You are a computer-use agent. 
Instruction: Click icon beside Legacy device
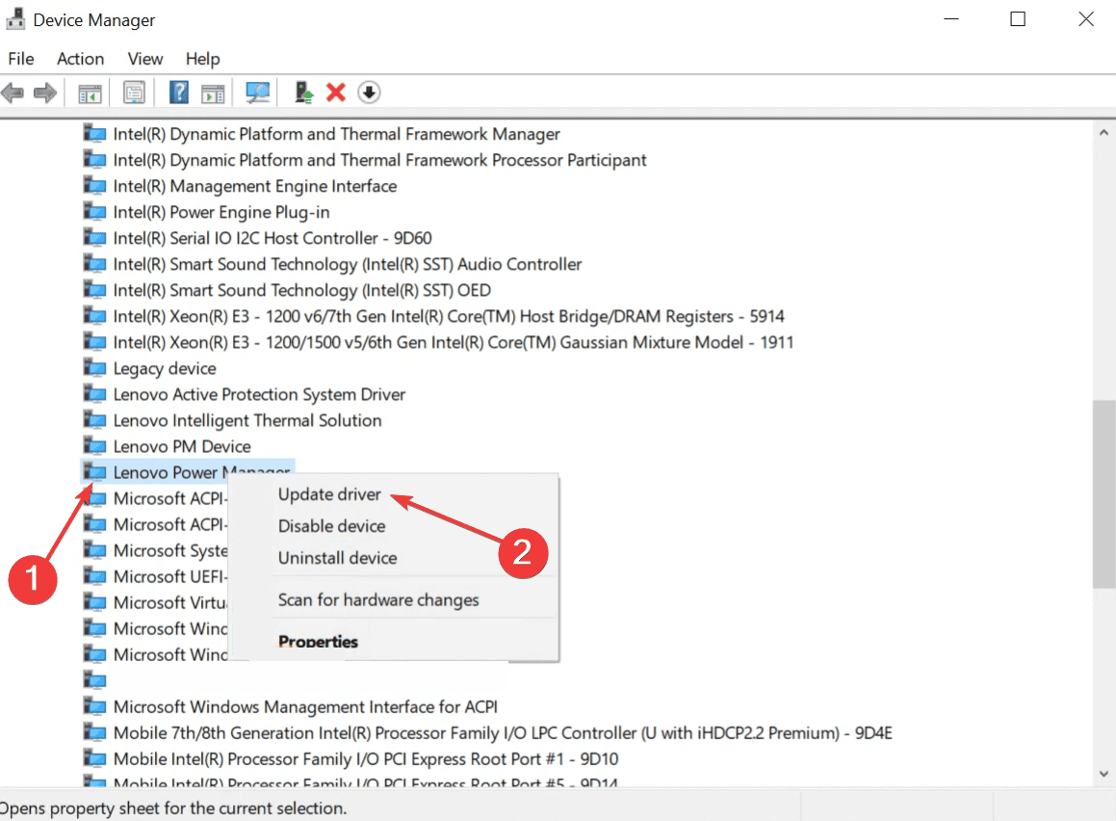[x=94, y=368]
